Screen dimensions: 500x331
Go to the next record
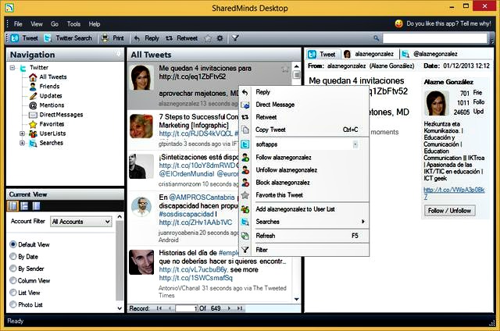click(229, 308)
